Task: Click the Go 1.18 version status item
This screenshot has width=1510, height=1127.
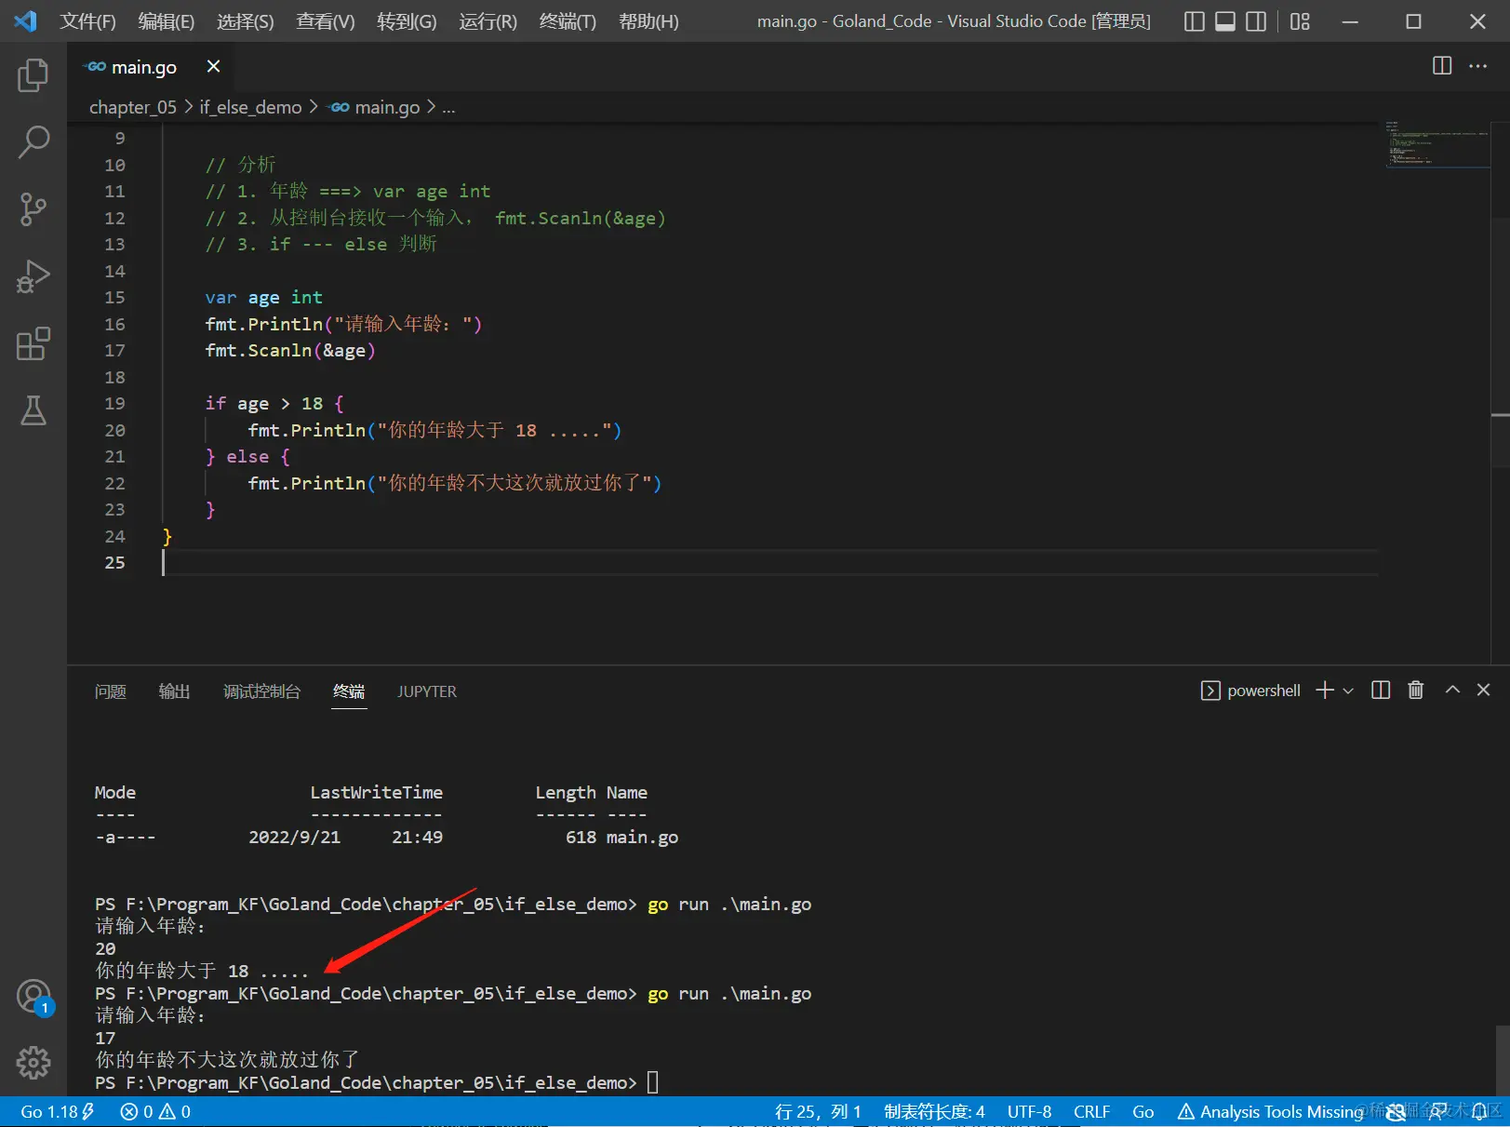Action: point(57,1111)
